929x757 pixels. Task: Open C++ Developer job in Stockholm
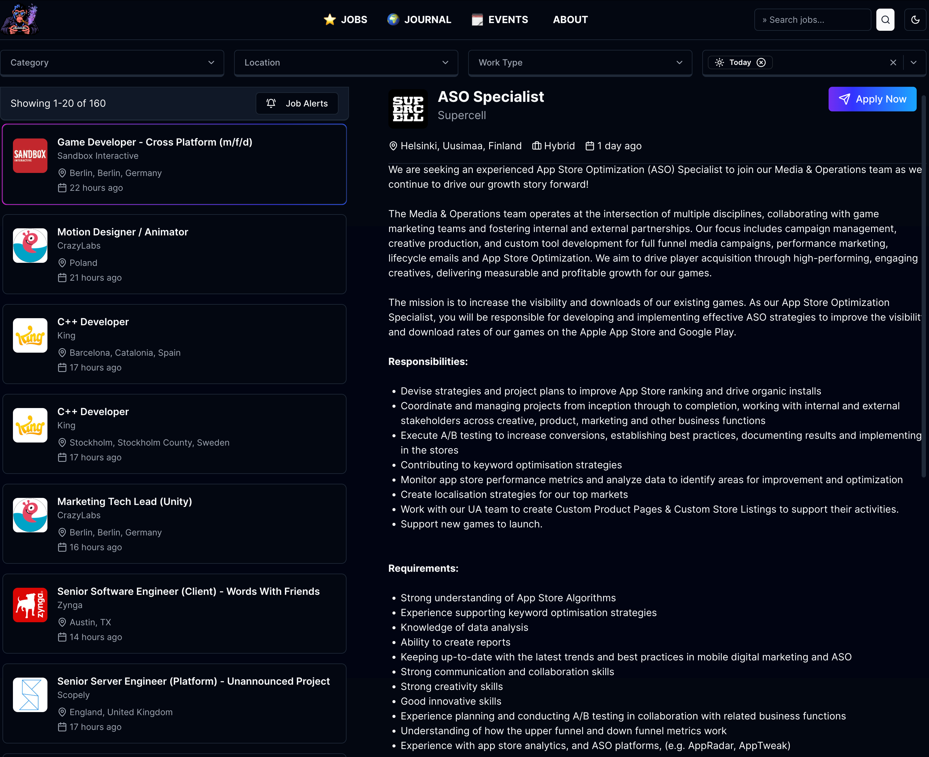click(174, 434)
